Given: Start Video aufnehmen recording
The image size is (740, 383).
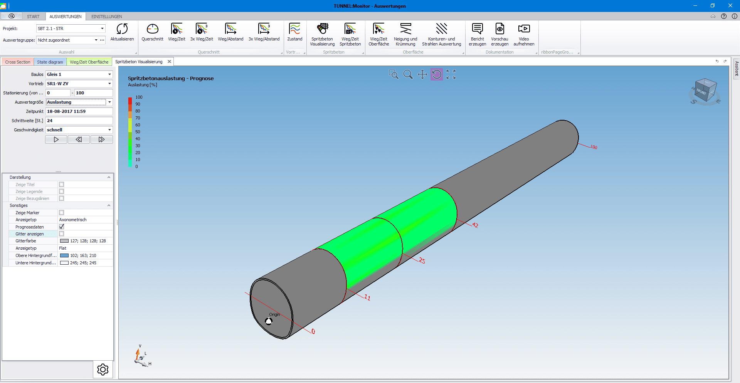Looking at the screenshot, I should 524,29.
